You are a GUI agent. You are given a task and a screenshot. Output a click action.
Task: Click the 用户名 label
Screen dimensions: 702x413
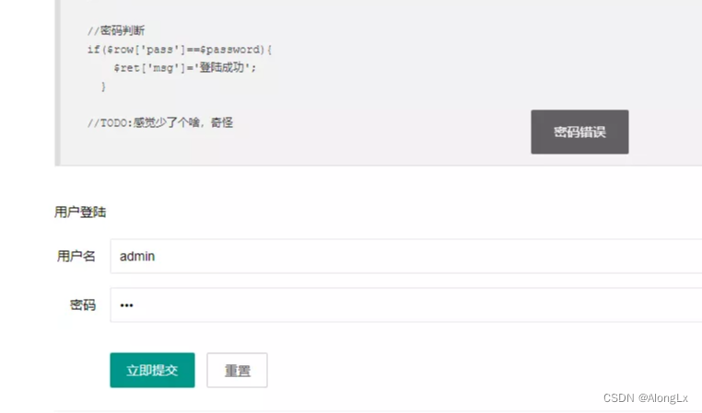(x=76, y=256)
